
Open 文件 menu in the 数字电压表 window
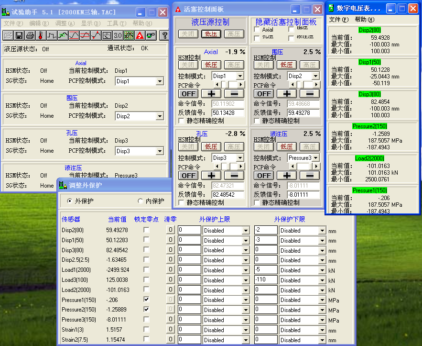click(338, 20)
